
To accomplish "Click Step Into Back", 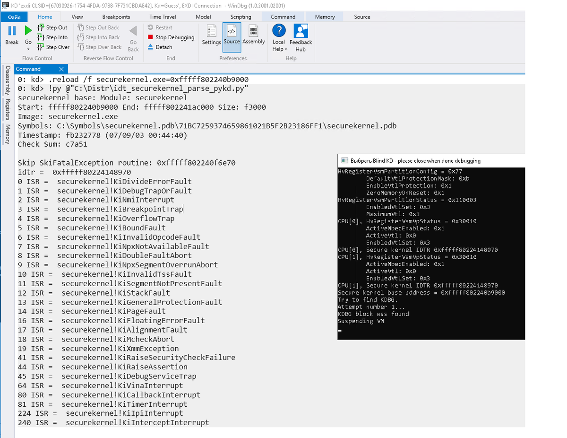I will (x=98, y=37).
